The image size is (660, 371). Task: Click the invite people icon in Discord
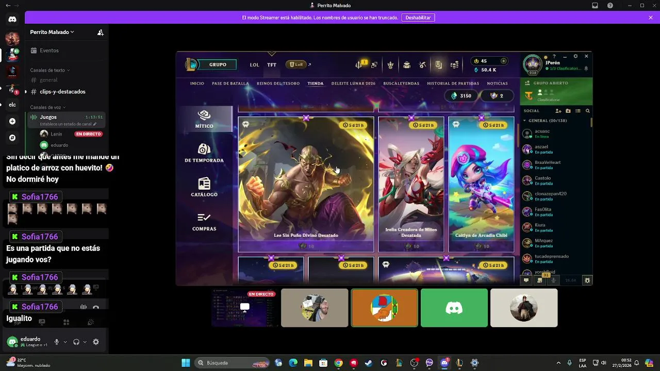point(101,32)
